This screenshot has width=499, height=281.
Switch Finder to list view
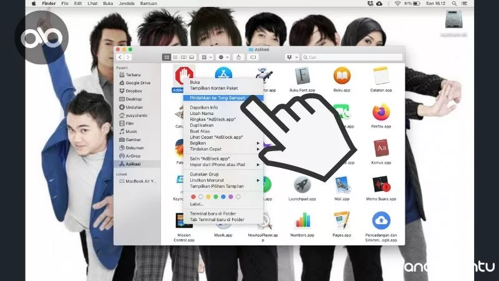(175, 57)
